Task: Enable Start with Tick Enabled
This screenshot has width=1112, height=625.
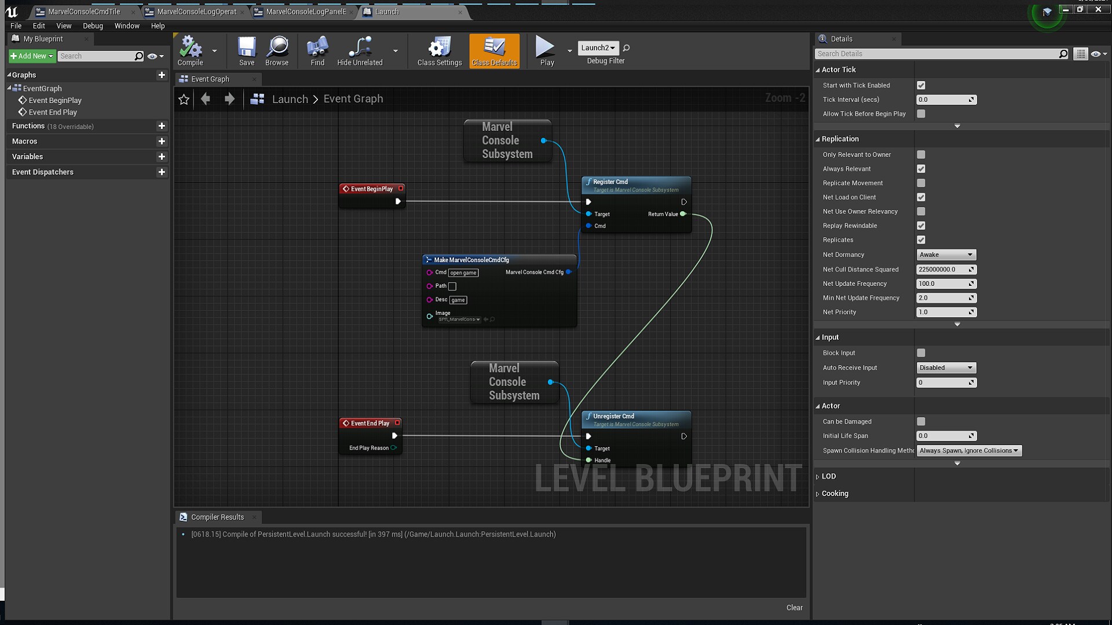Action: tap(921, 85)
